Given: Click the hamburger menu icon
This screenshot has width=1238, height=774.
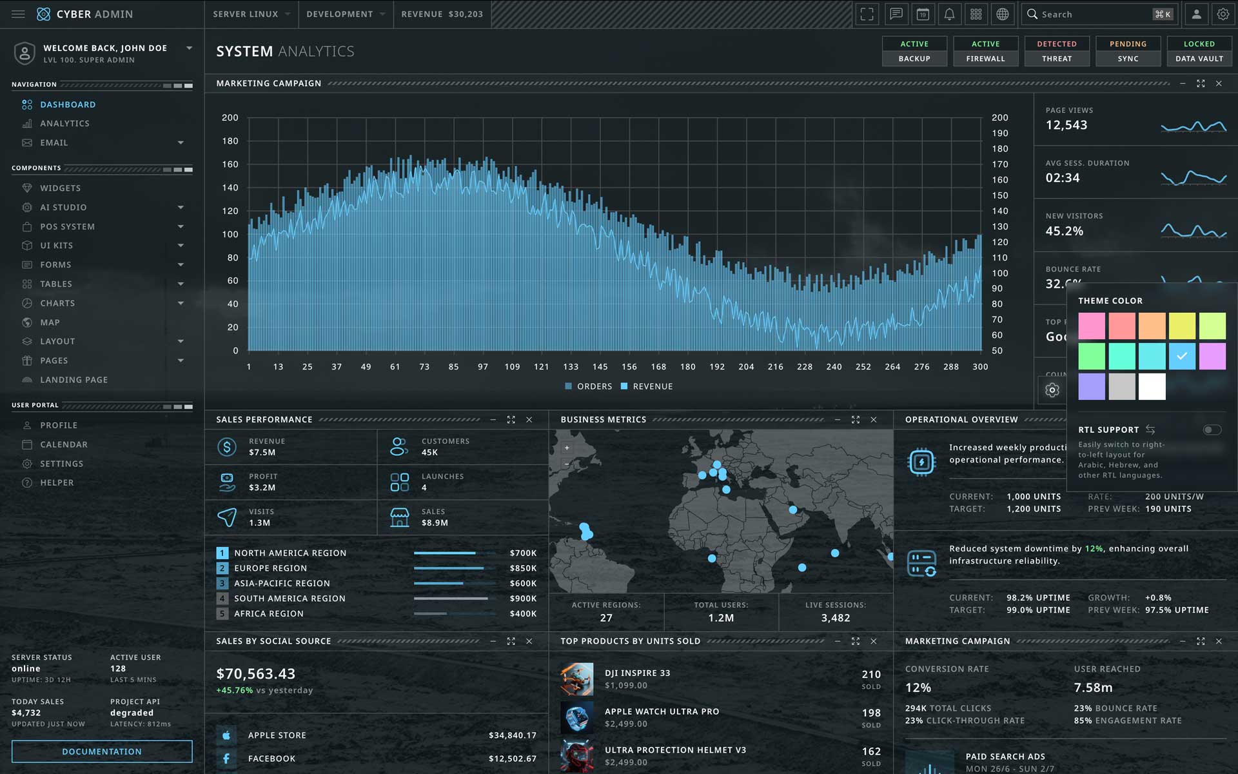Looking at the screenshot, I should click(18, 14).
